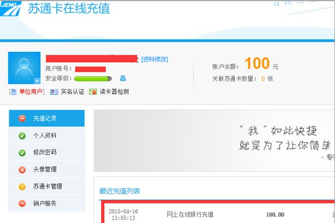Image resolution: width=335 pixels, height=223 pixels.
Task: Select the 充值记录 menu item
Action: 47,118
